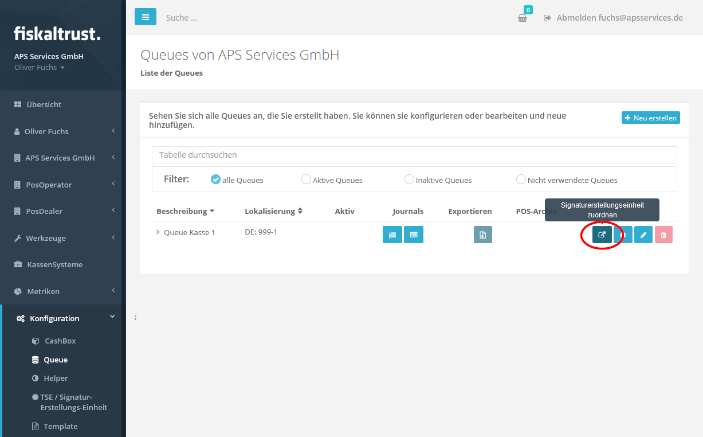Screen dimensions: 703x437
Task: Open the Oliver Fuchs account dropdown
Action: click(x=40, y=68)
